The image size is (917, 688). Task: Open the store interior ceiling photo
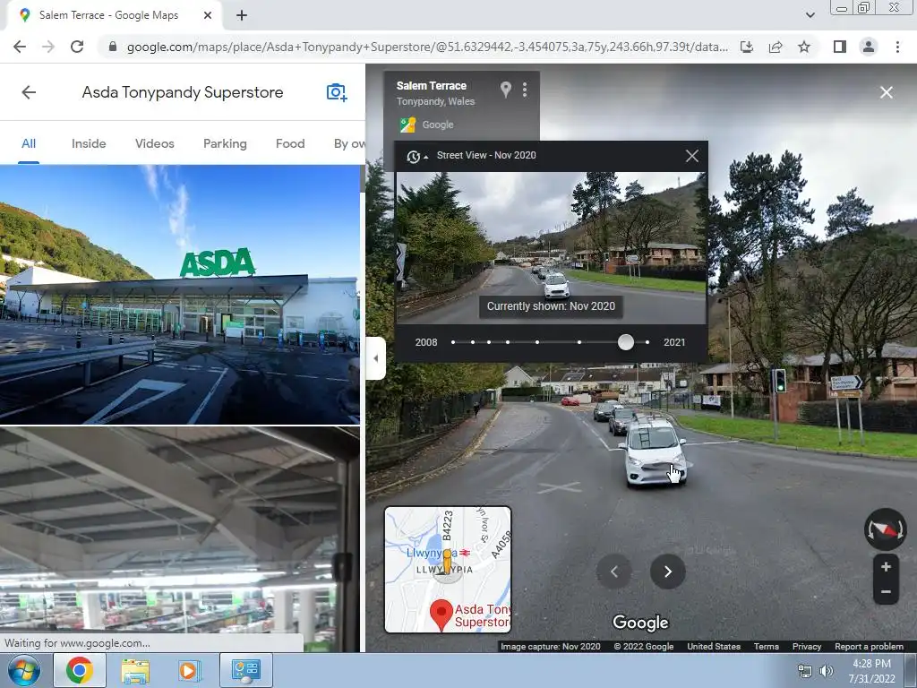pyautogui.click(x=180, y=539)
